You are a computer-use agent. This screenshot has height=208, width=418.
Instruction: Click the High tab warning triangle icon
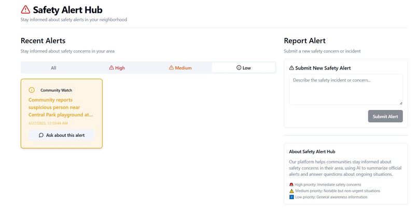[x=112, y=68]
